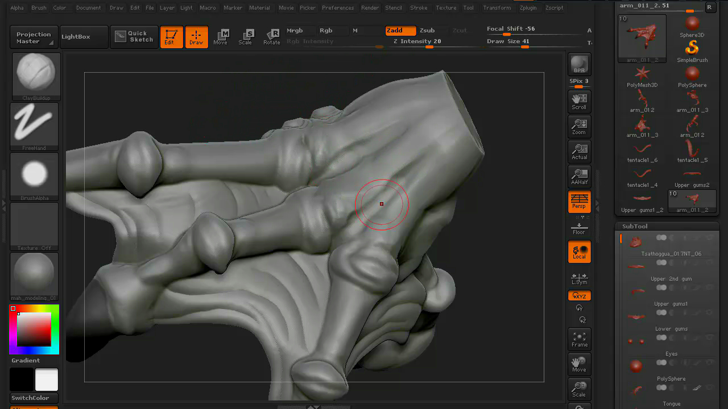Open the Stroke menu
The height and width of the screenshot is (409, 728).
click(419, 8)
